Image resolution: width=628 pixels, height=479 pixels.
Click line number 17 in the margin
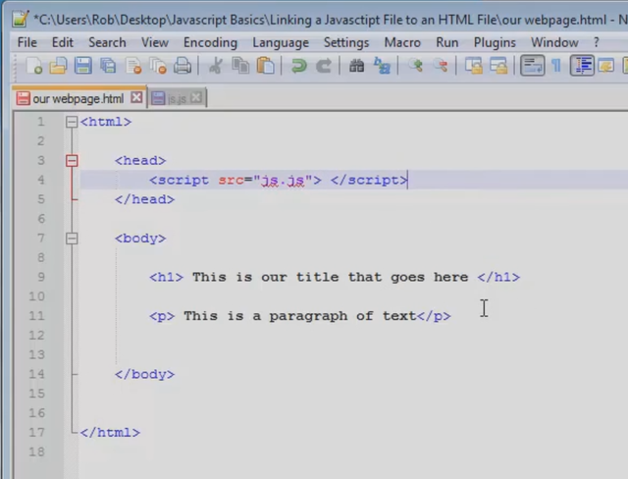pyautogui.click(x=36, y=433)
